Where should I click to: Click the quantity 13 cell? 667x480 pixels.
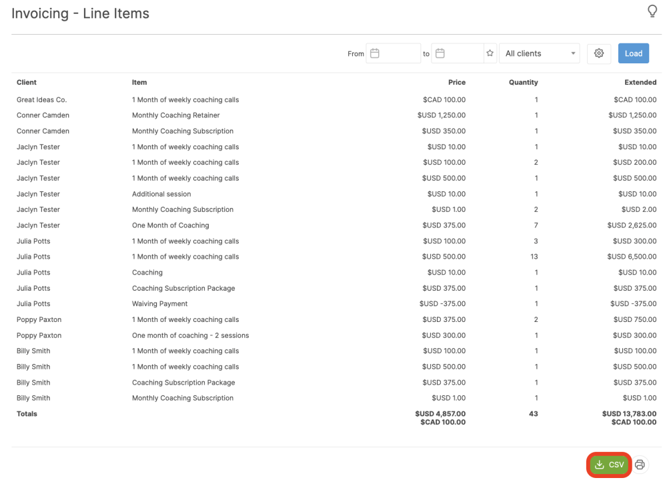click(x=534, y=257)
